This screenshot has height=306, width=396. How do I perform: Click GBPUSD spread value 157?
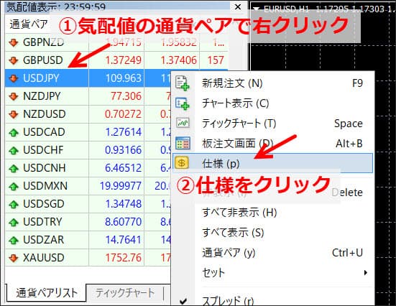(216, 60)
